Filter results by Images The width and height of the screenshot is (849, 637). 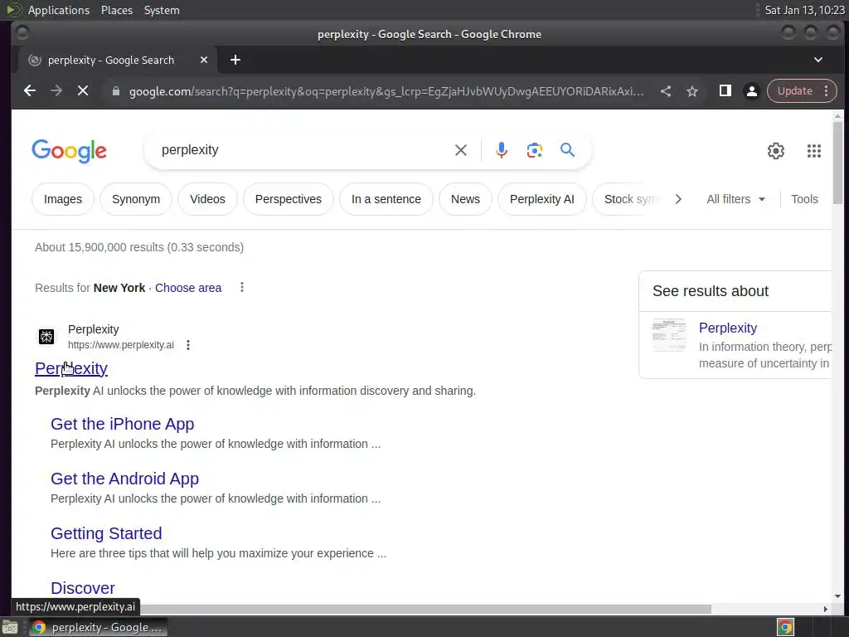63,199
